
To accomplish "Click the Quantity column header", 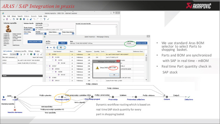I will (x=97, y=51).
